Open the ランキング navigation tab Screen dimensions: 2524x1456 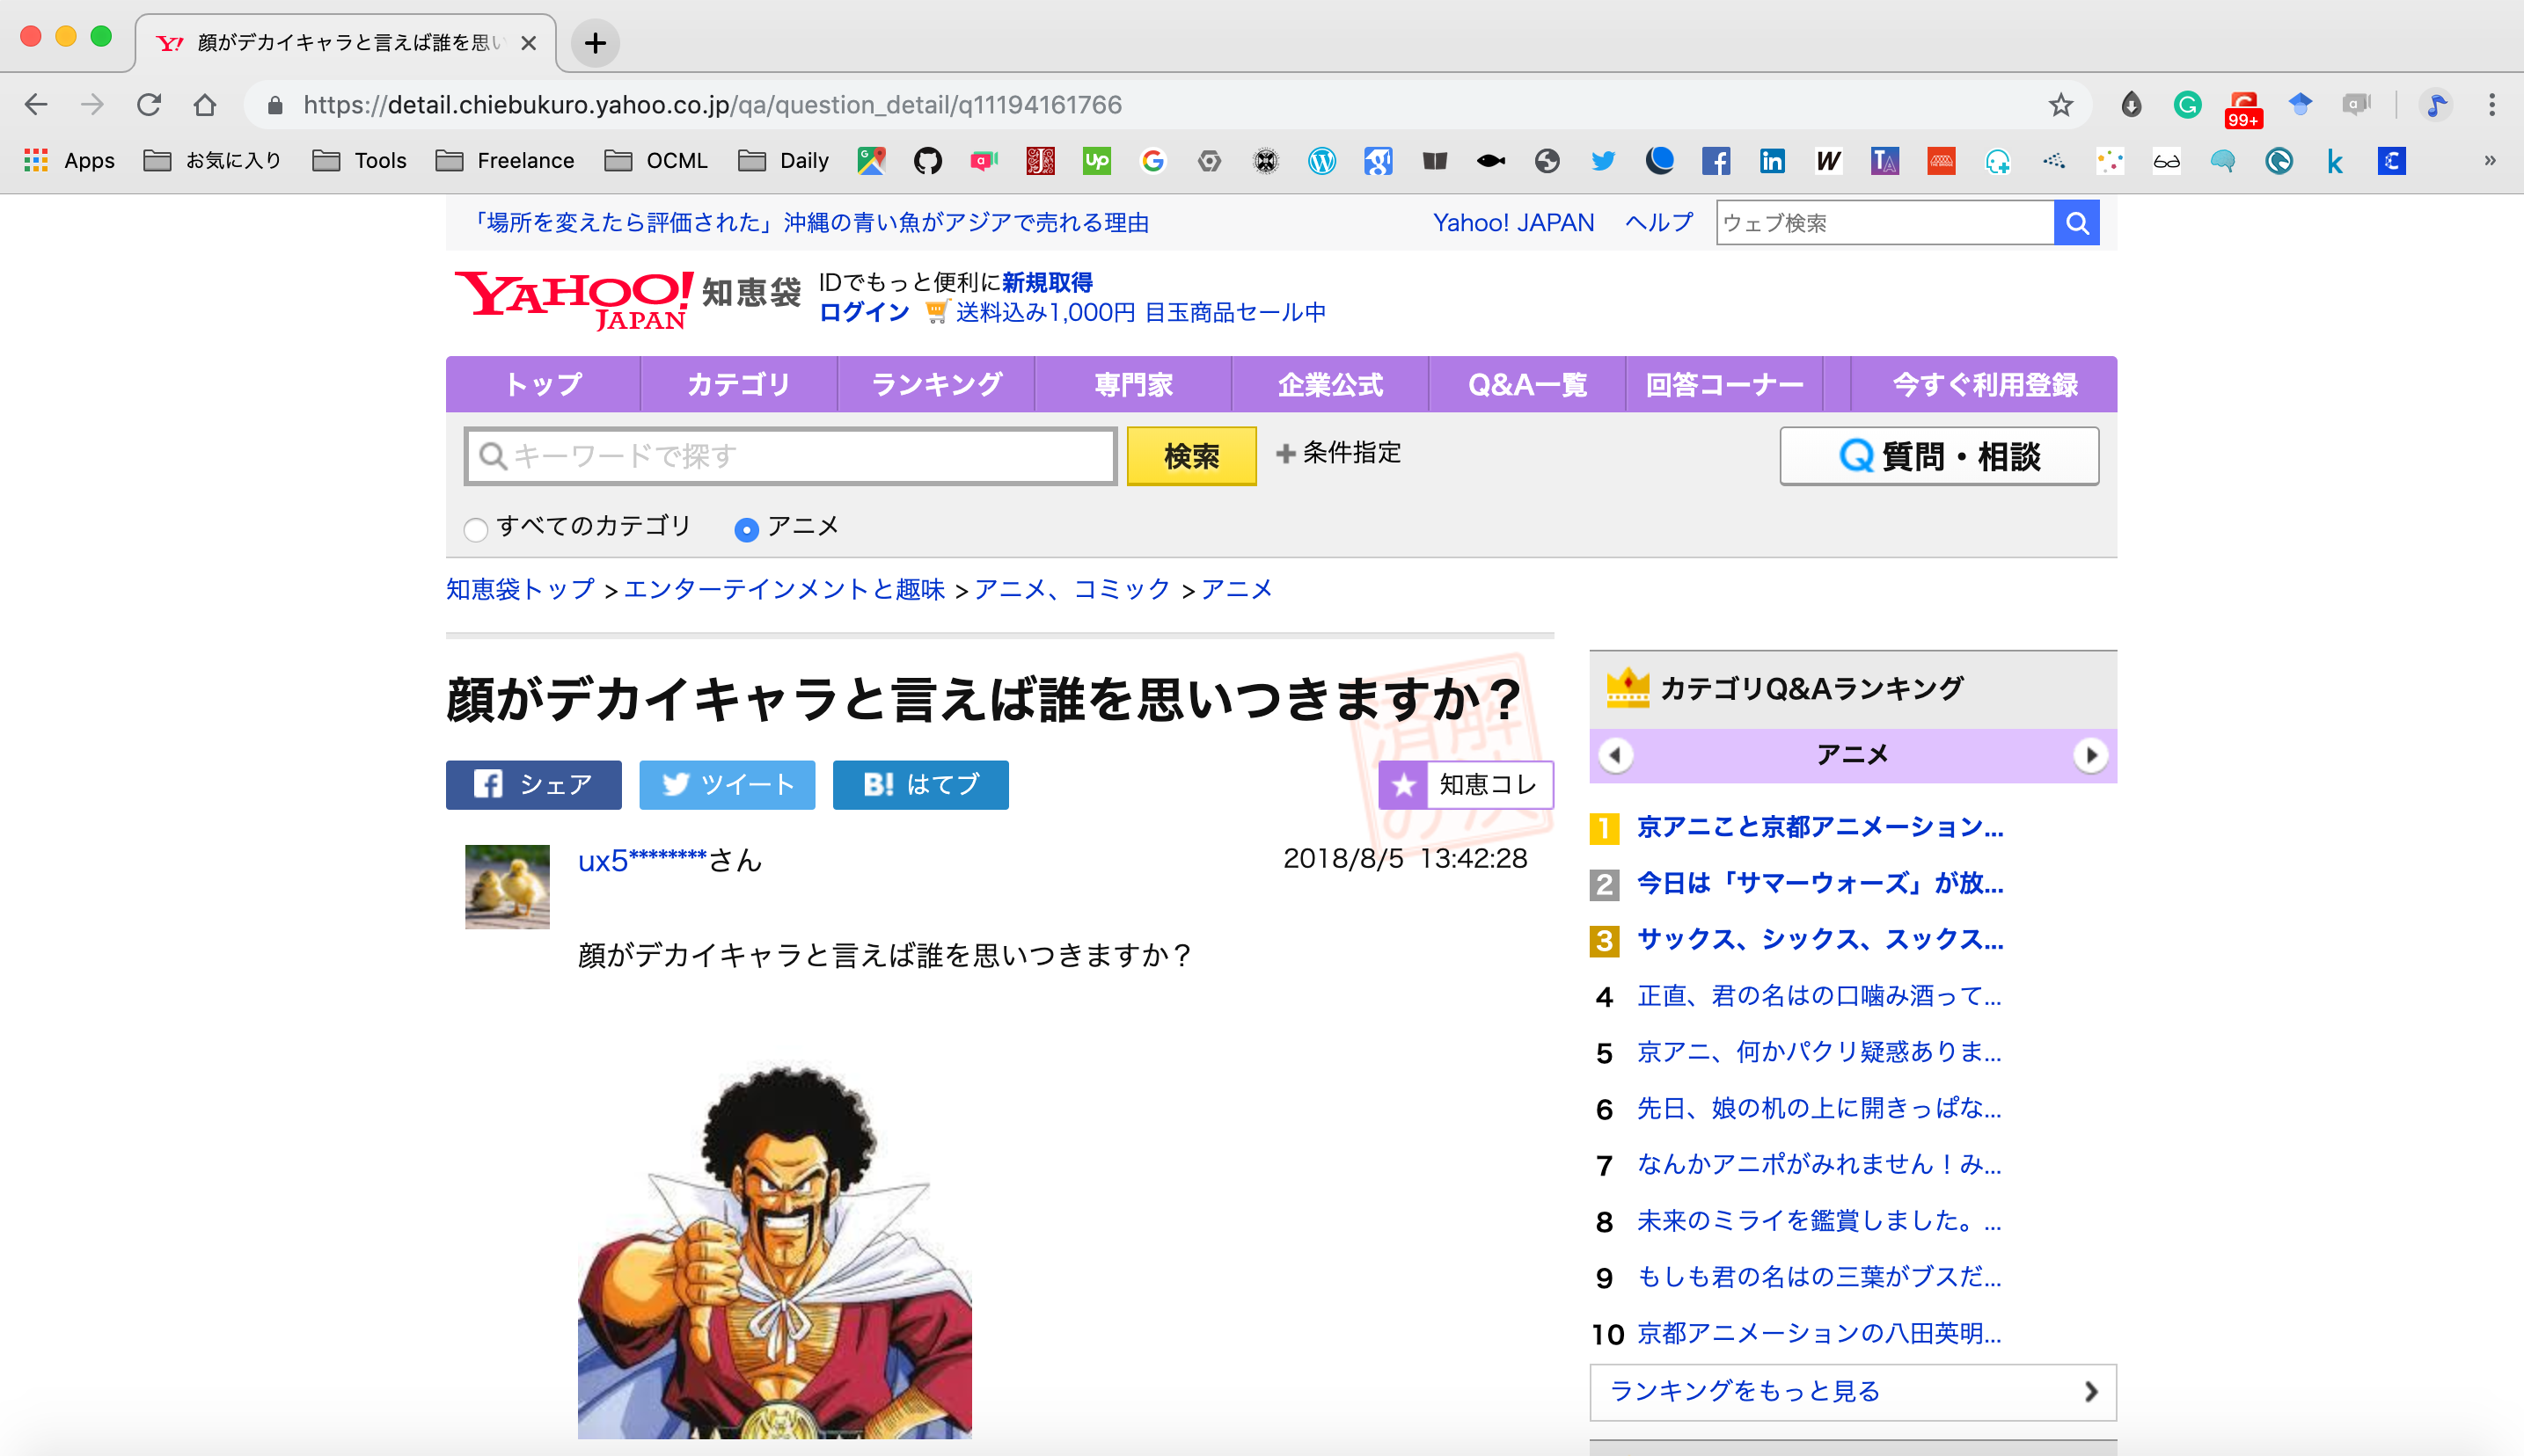pos(936,384)
